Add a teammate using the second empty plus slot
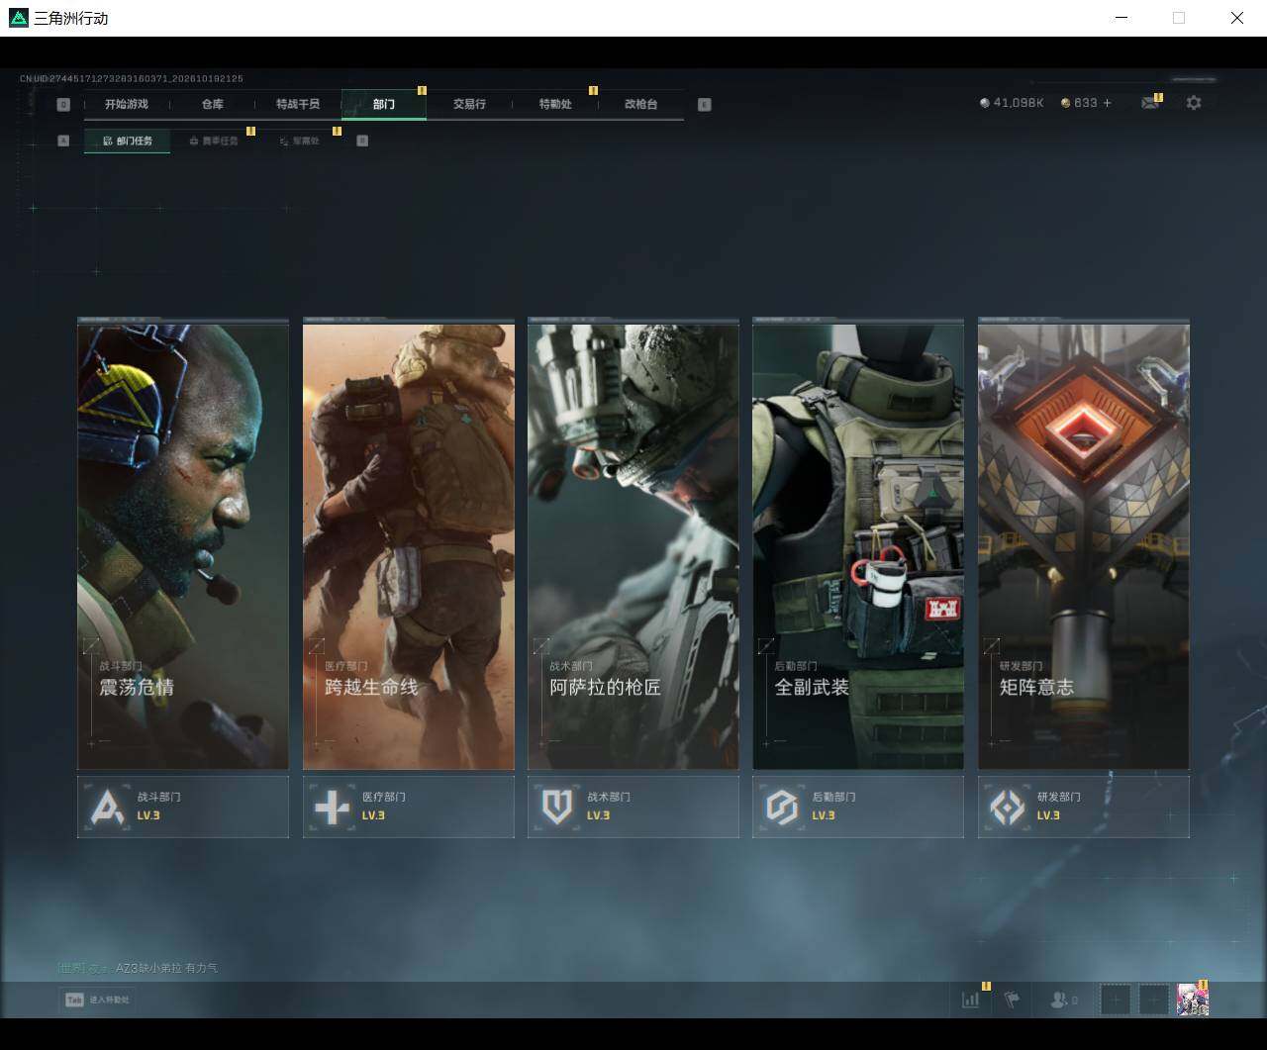The image size is (1267, 1050). [x=1154, y=1000]
